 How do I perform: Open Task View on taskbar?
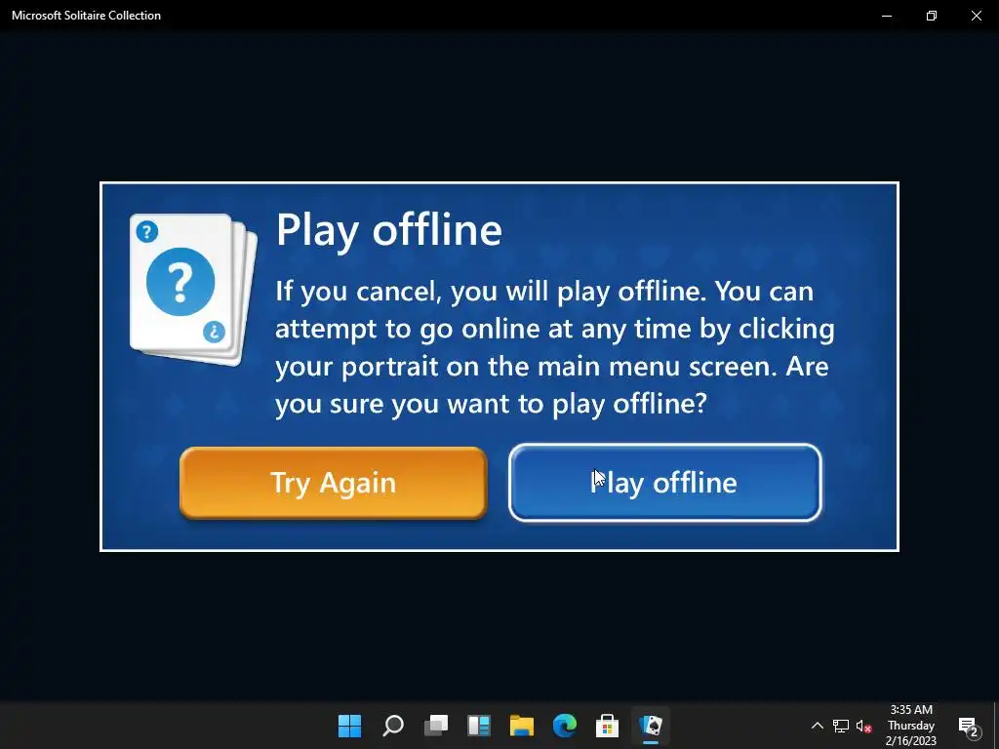[x=436, y=726]
